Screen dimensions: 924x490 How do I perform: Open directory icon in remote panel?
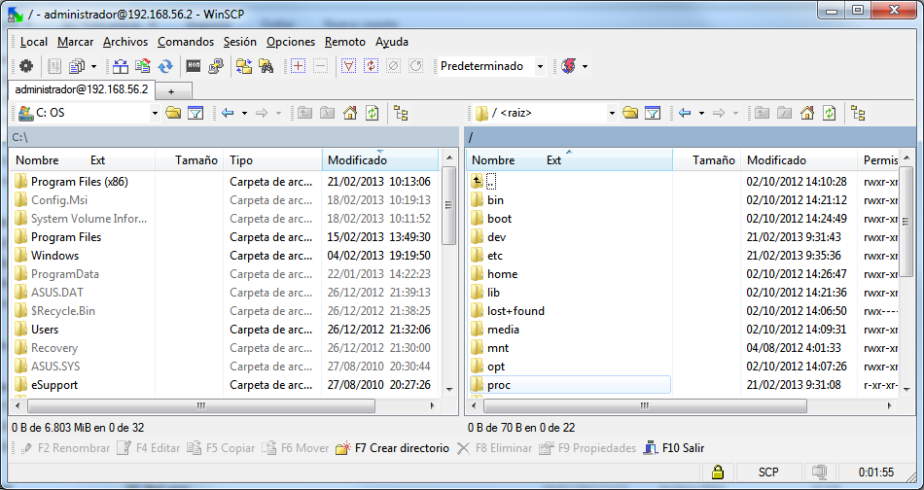click(630, 113)
